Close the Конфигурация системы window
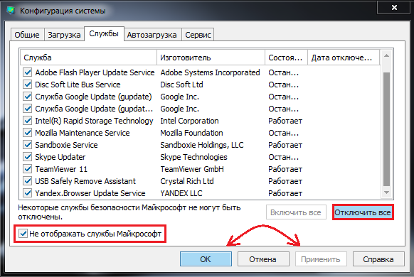 click(x=395, y=7)
